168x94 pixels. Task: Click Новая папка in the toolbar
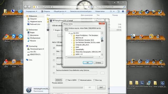(x=100, y=11)
